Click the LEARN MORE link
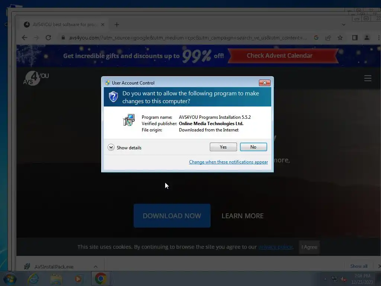The height and width of the screenshot is (286, 381). (x=243, y=216)
